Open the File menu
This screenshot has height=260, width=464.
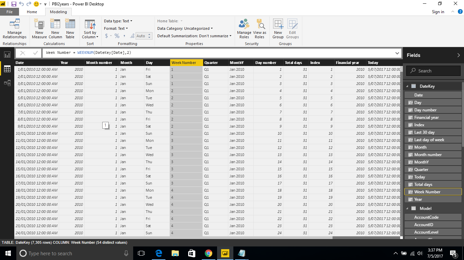click(10, 12)
